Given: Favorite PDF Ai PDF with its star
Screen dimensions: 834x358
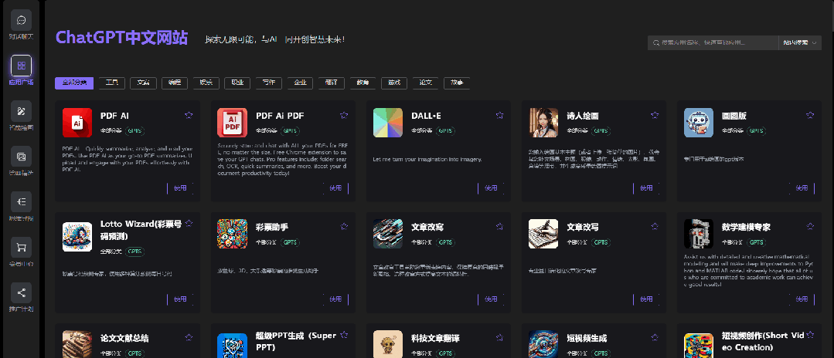Looking at the screenshot, I should [344, 115].
